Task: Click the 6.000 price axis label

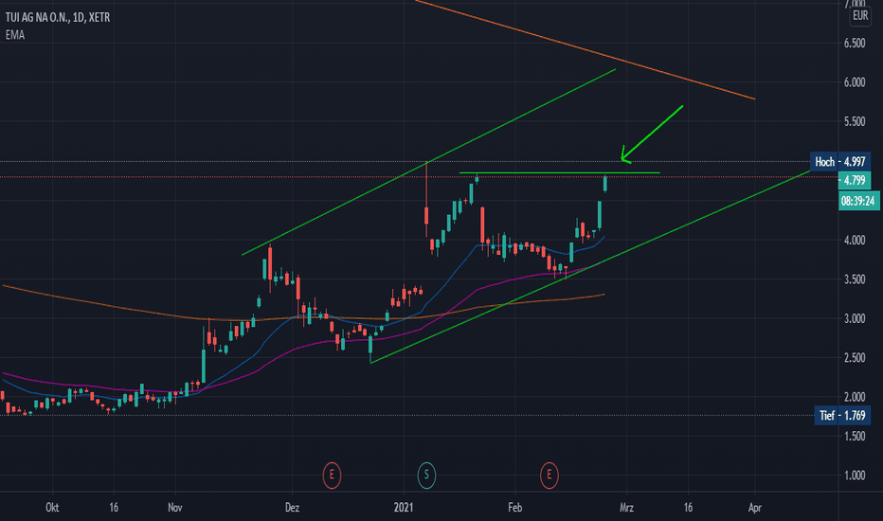Action: coord(855,82)
